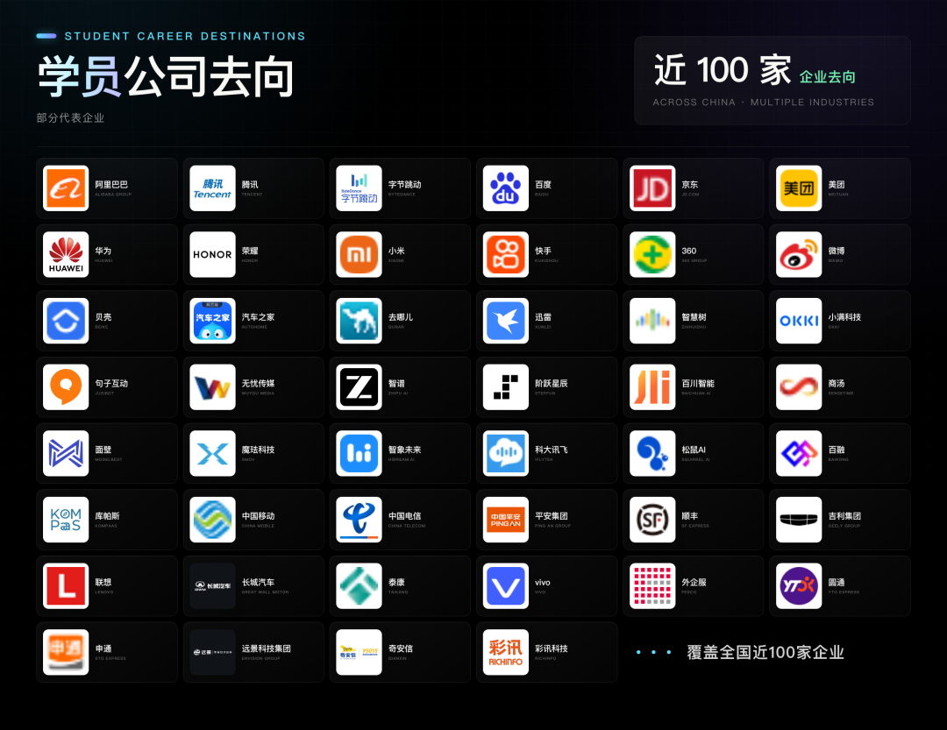Click the ModelBest logo icon
Image resolution: width=947 pixels, height=730 pixels.
click(x=66, y=453)
